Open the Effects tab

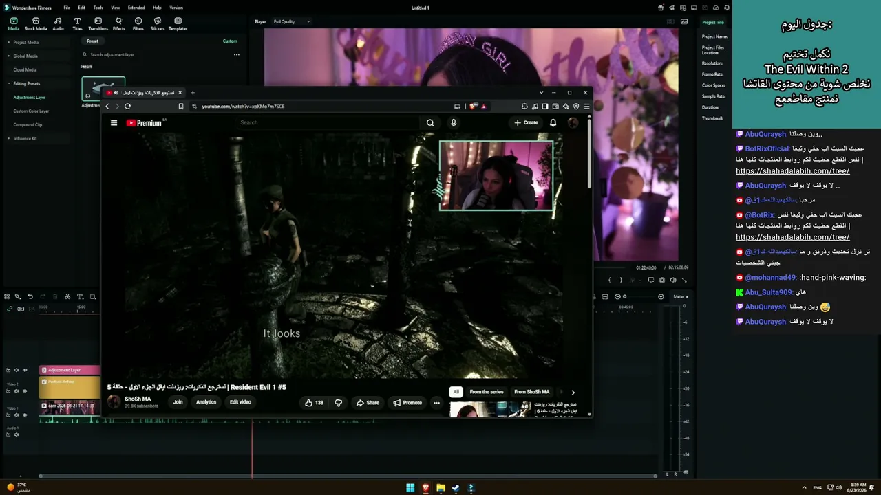(118, 24)
